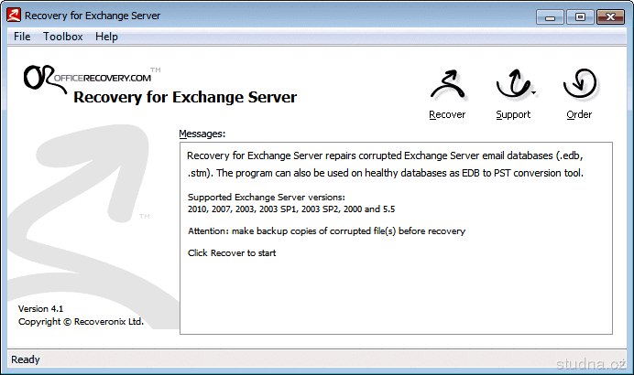Maximize the Recovery for Exchange Server window

pos(580,16)
